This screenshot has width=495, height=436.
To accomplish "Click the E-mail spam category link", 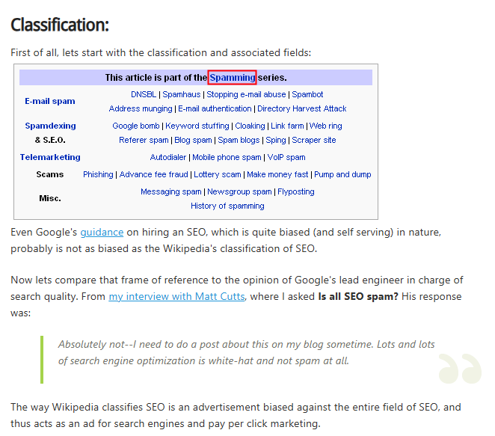I will 49,101.
